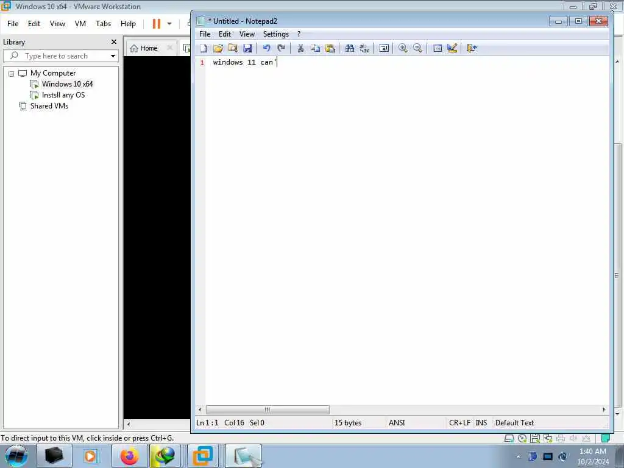Click the ANSI encoding status bar entry
Image resolution: width=624 pixels, height=468 pixels.
pos(397,423)
